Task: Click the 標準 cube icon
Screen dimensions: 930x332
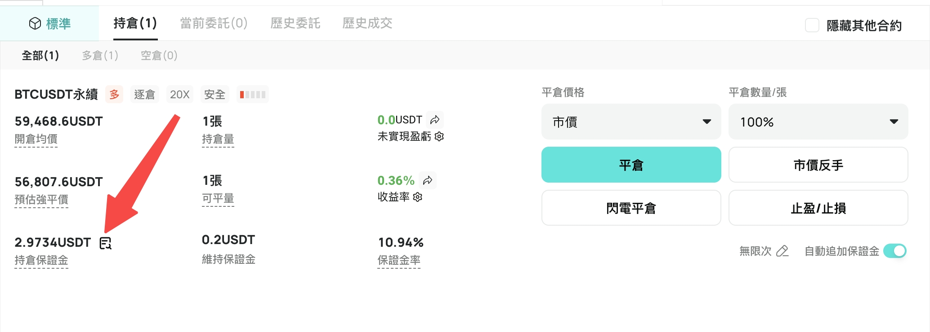Action: tap(35, 24)
